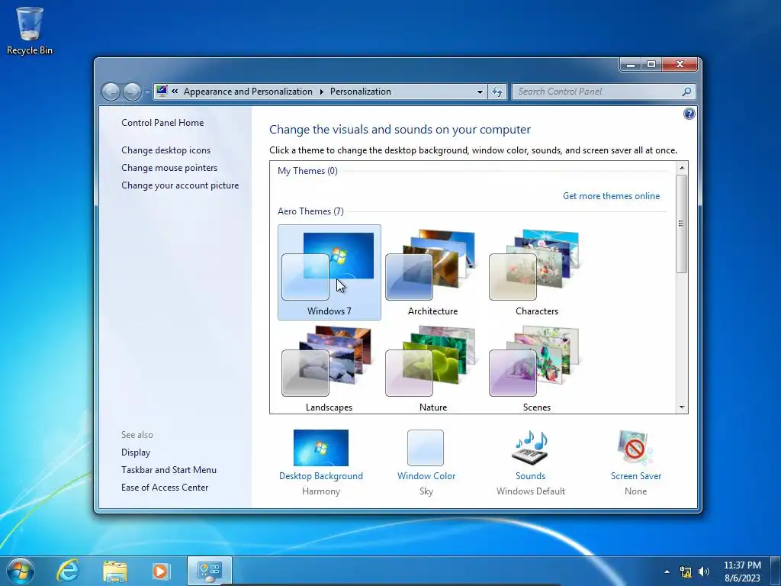Maximize the Personalization window

(651, 64)
